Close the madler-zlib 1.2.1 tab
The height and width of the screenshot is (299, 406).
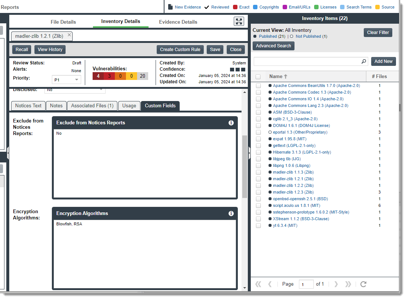point(69,35)
